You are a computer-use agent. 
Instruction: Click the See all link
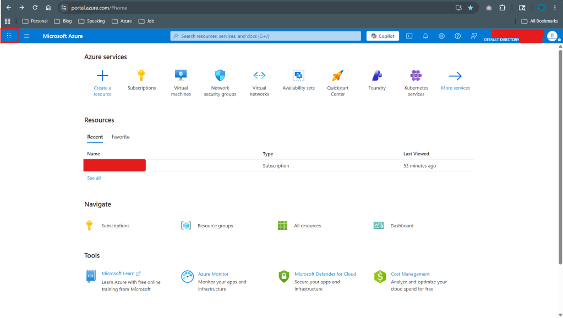tap(94, 178)
